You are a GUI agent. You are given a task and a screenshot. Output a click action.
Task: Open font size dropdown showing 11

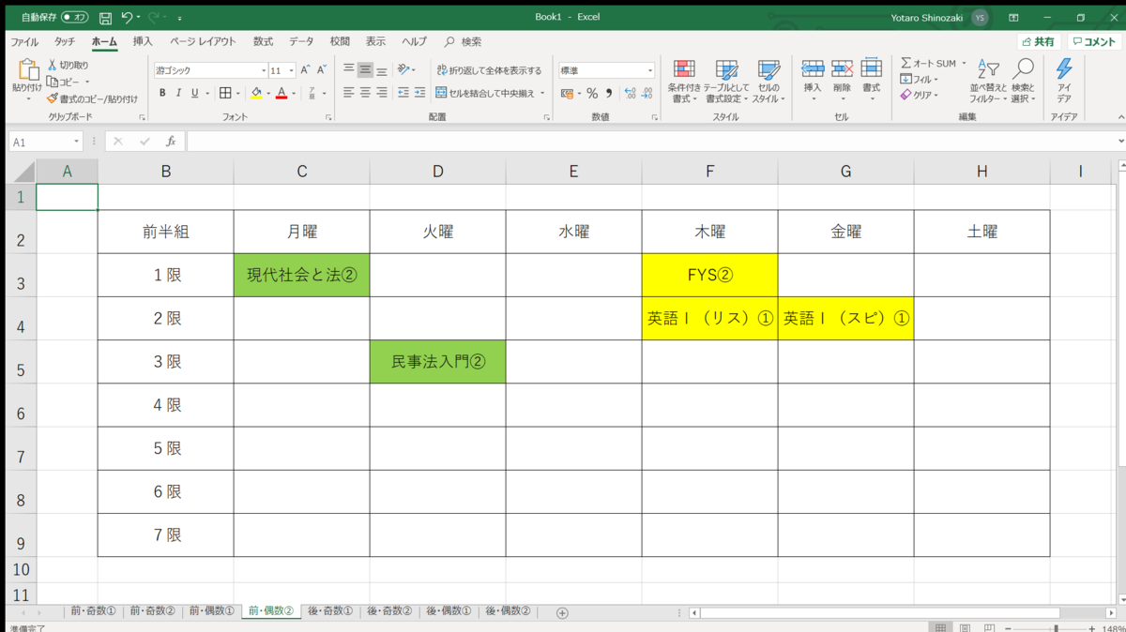click(291, 70)
